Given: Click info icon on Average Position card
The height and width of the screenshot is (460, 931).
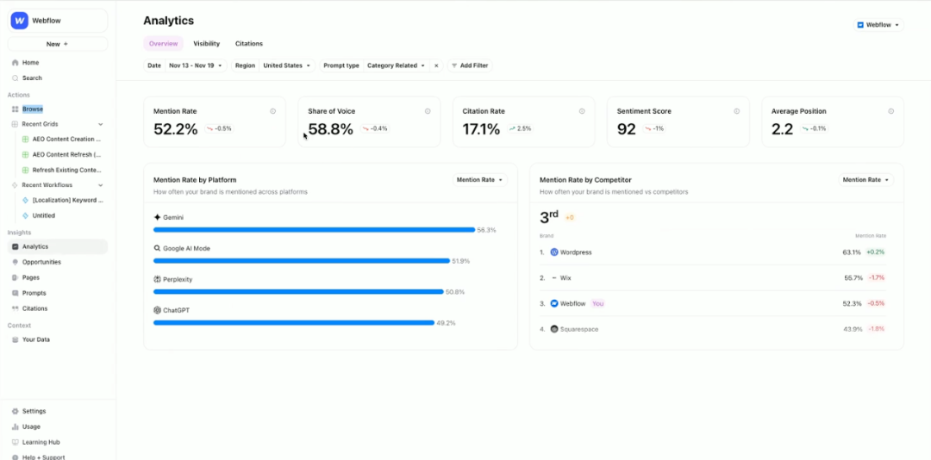Looking at the screenshot, I should [x=890, y=111].
